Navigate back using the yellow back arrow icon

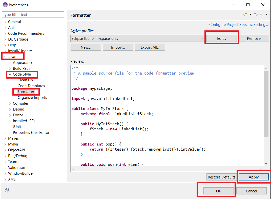tap(245, 14)
